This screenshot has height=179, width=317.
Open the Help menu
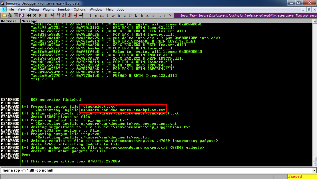coord(110,9)
